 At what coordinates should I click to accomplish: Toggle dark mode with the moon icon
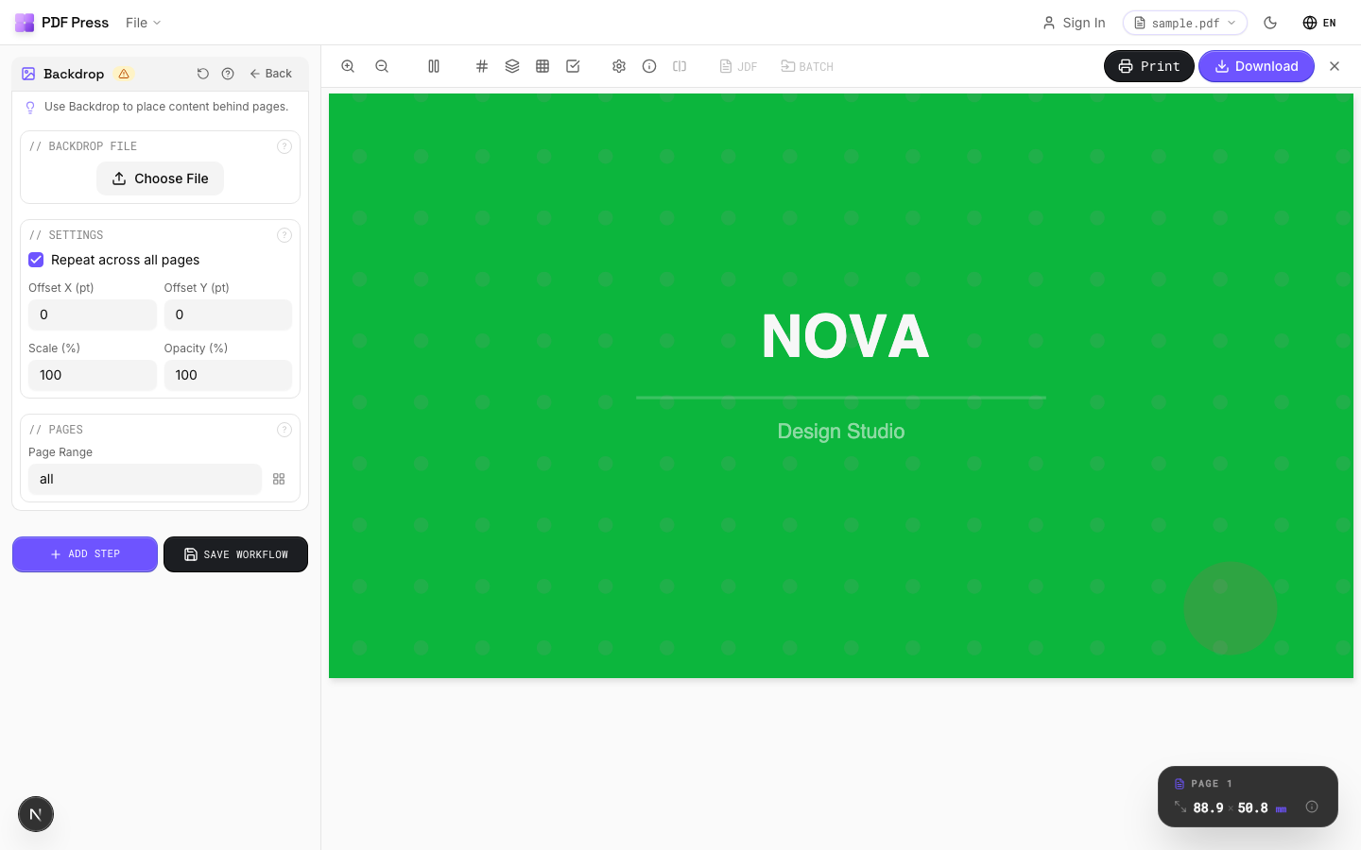1270,23
